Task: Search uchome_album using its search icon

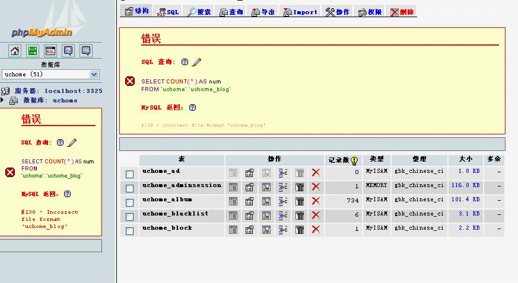Action: point(266,201)
